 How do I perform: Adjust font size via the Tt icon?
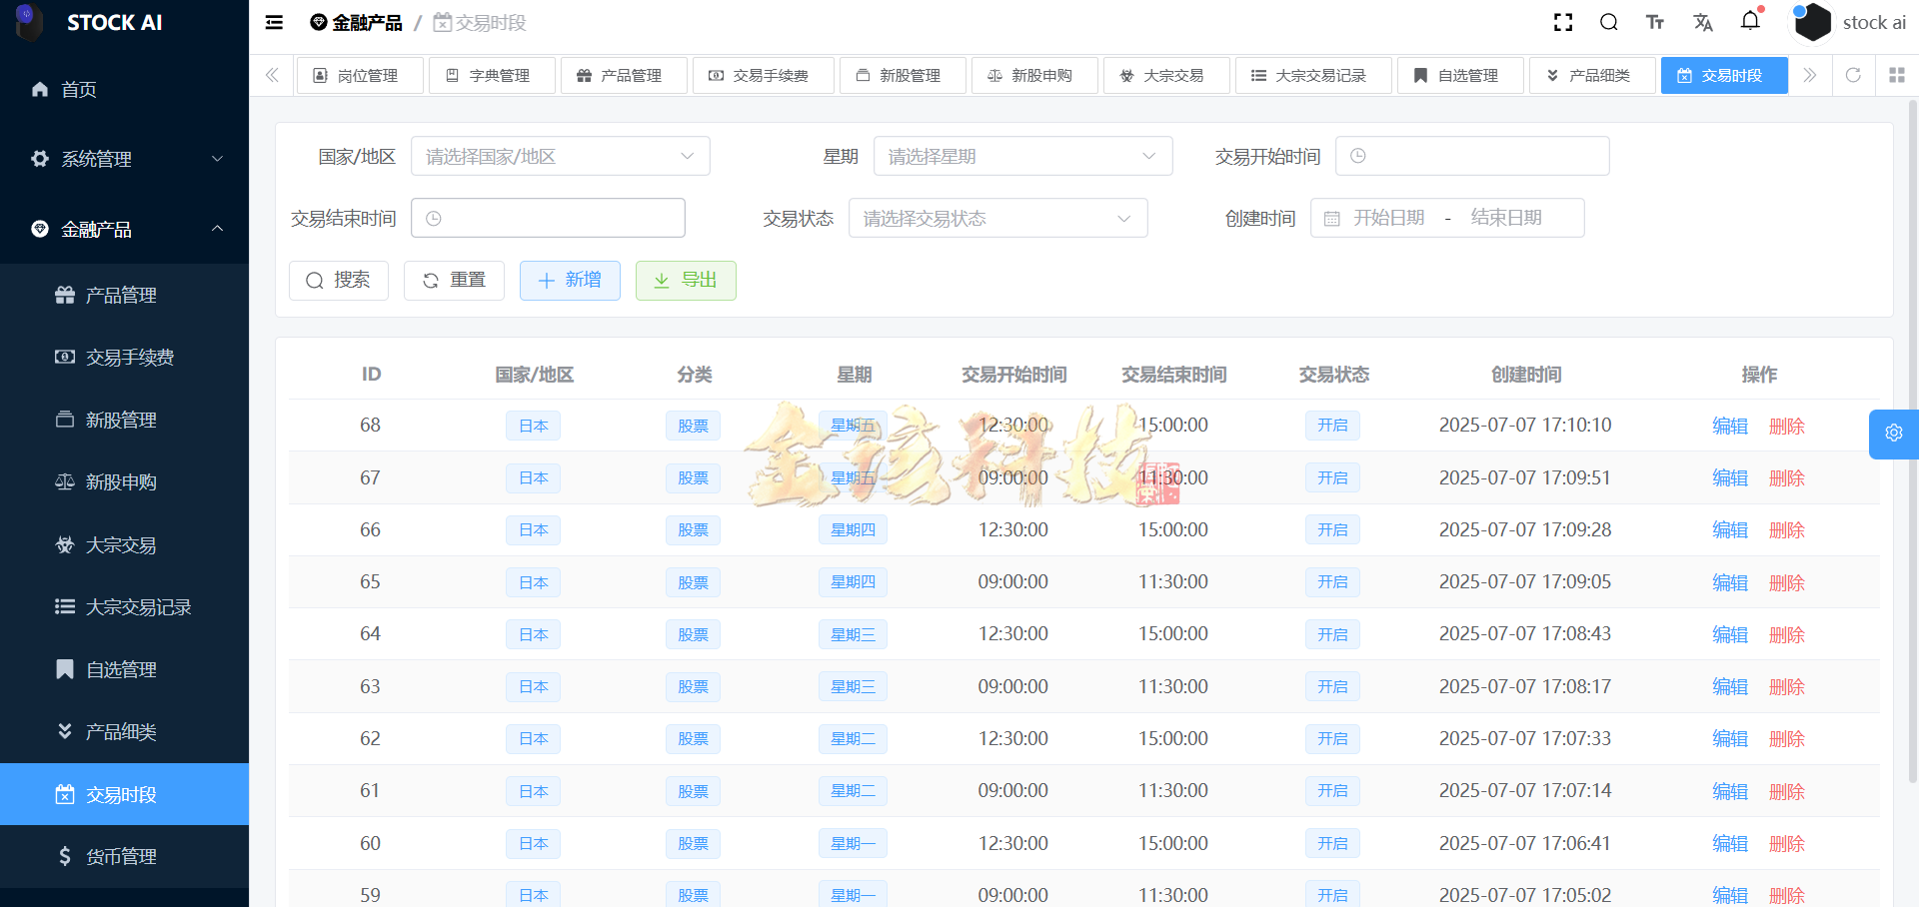[1655, 22]
